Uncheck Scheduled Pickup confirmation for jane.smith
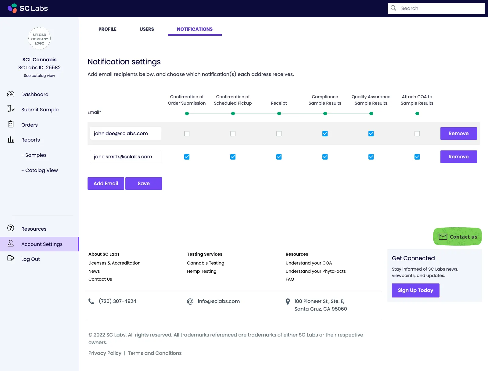 point(233,157)
